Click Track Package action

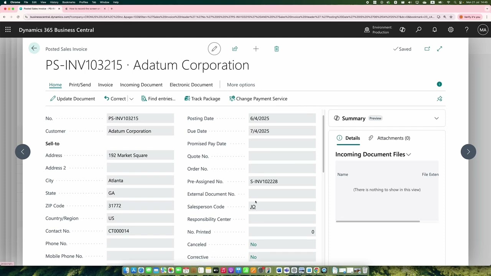[202, 99]
